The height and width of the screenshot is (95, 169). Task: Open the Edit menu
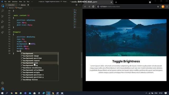(9, 2)
